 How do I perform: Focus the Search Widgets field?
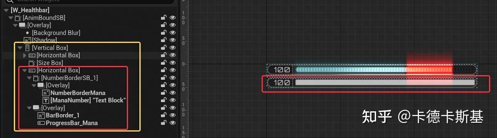(x=90, y=1)
